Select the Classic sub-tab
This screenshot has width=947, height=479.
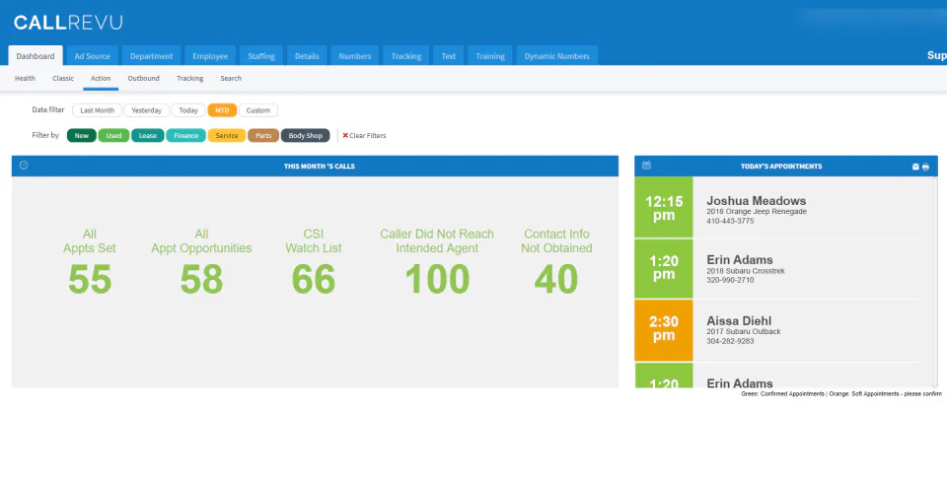(x=63, y=79)
